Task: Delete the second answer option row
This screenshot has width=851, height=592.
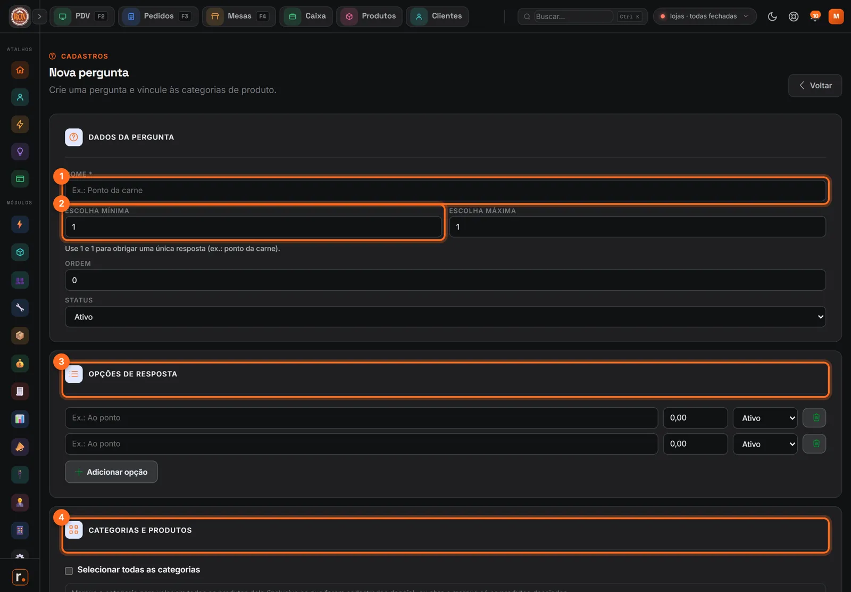Action: click(x=814, y=444)
